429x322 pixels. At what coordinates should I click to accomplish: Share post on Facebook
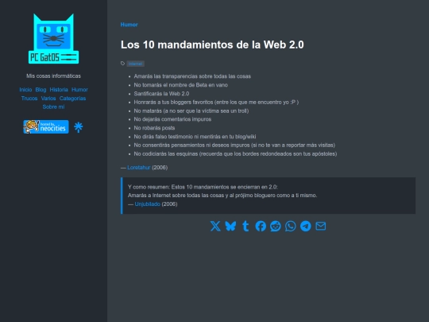pyautogui.click(x=261, y=226)
